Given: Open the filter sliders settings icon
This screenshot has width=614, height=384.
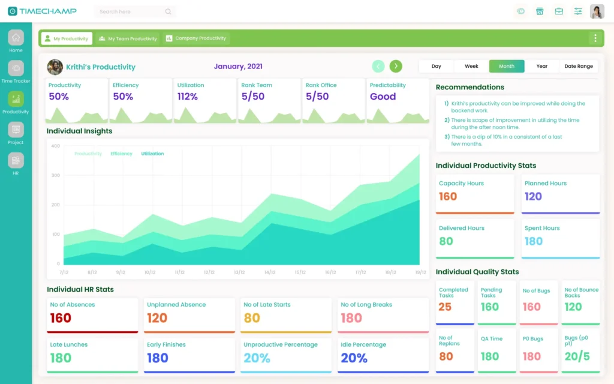Looking at the screenshot, I should click(x=578, y=11).
